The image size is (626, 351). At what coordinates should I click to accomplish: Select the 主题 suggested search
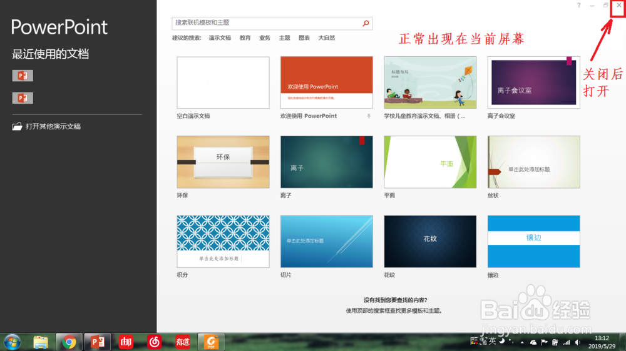pyautogui.click(x=285, y=38)
